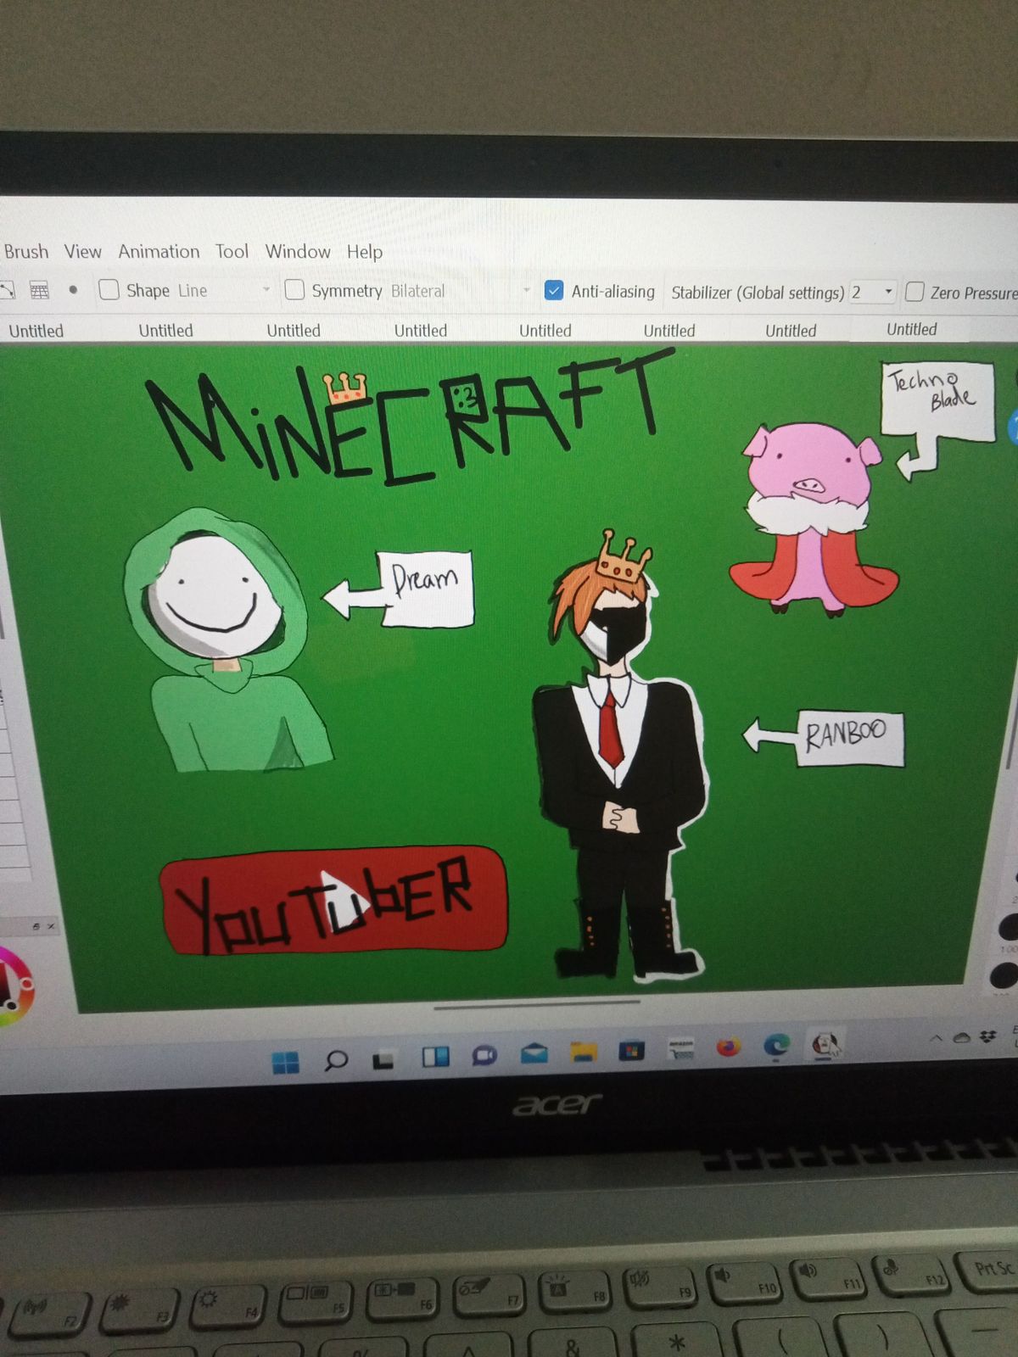Expand the Symmetry Bilateral dropdown
1018x1357 pixels.
[x=526, y=291]
